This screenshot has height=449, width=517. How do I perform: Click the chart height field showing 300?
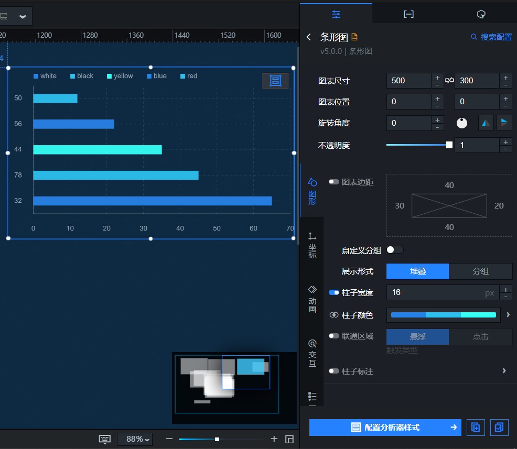(477, 81)
